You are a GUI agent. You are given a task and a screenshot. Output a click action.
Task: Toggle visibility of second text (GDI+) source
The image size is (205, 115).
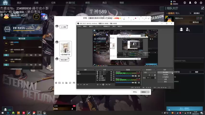(111, 74)
